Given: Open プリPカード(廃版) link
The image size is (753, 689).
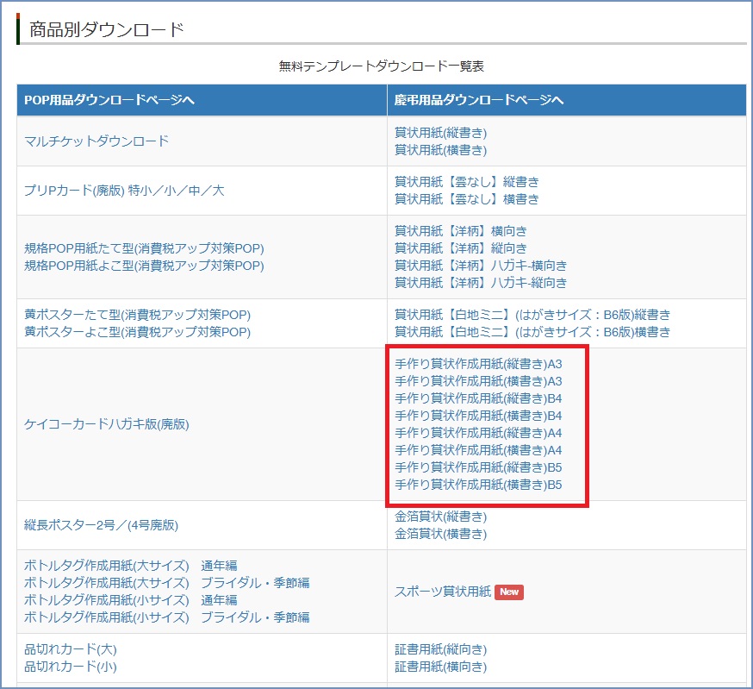Looking at the screenshot, I should point(124,191).
